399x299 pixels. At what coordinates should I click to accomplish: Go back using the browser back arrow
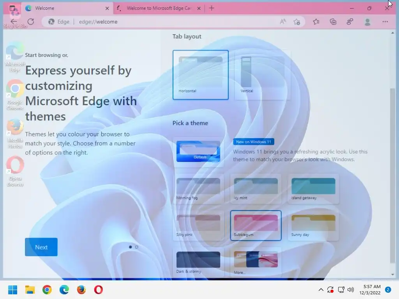pyautogui.click(x=14, y=22)
